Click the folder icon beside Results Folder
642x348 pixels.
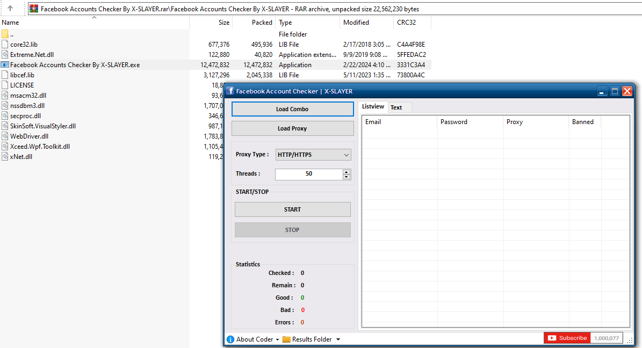coord(286,339)
